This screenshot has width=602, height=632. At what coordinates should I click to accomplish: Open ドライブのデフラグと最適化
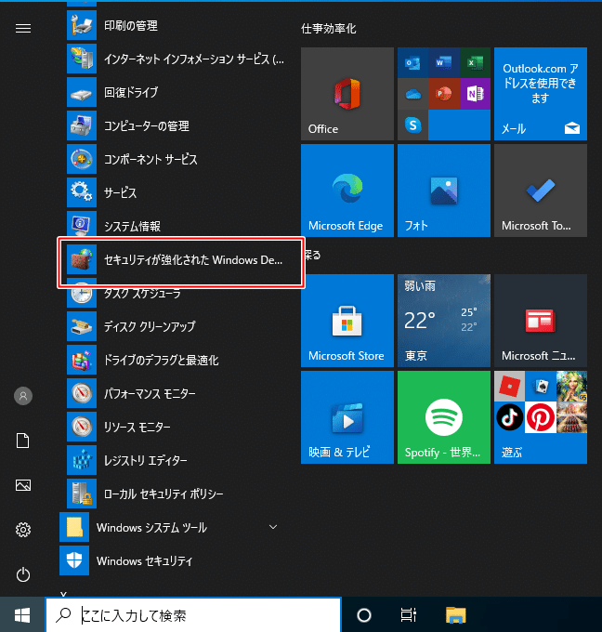[x=174, y=360]
